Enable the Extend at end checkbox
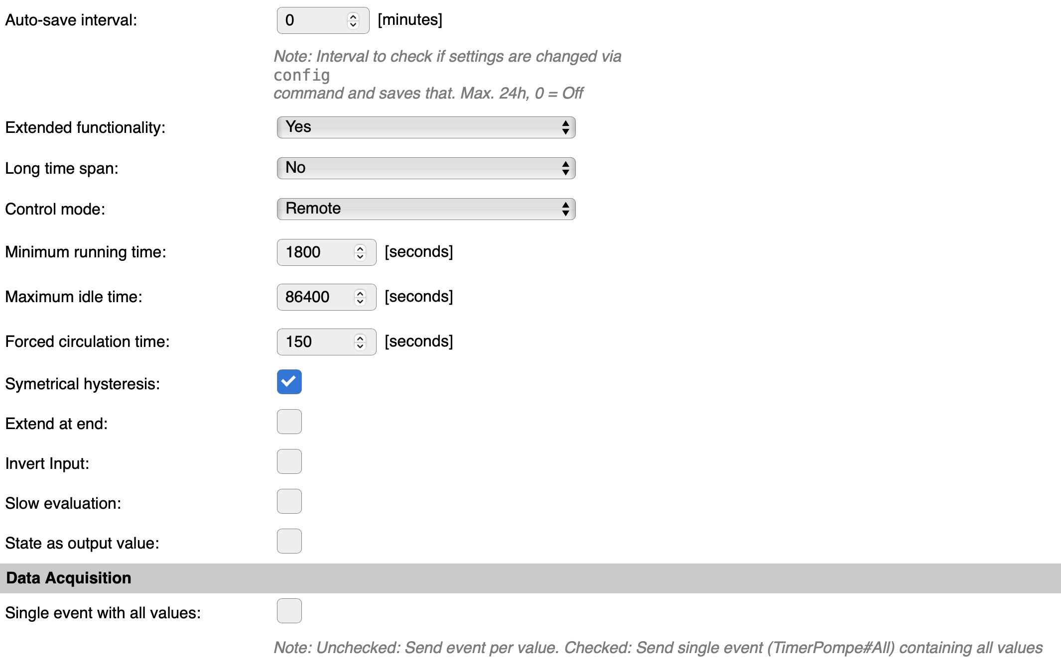The width and height of the screenshot is (1061, 672). click(289, 422)
